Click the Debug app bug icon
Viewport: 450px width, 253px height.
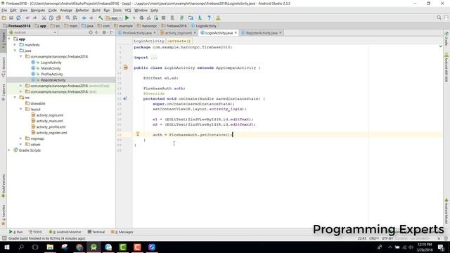[x=141, y=18]
